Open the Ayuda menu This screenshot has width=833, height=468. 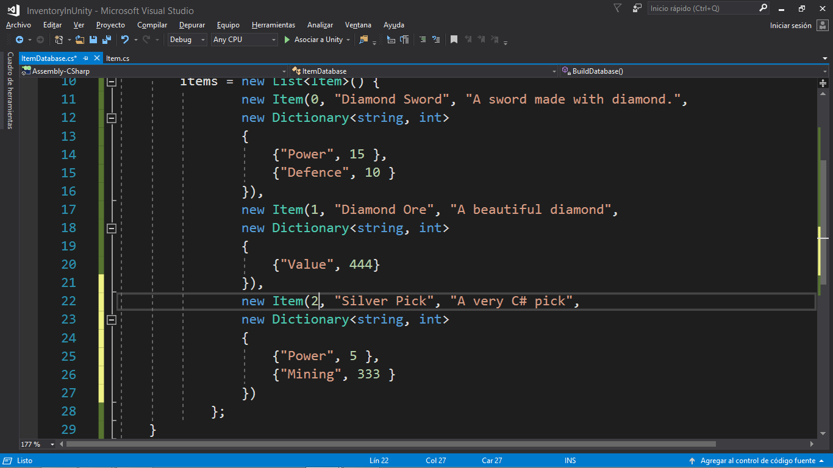click(394, 25)
